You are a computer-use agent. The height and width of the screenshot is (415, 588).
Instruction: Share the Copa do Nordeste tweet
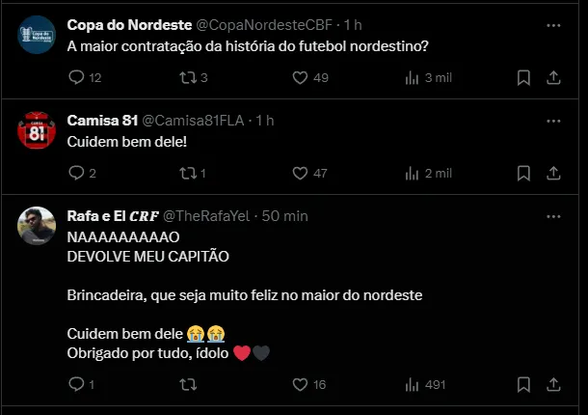(x=554, y=77)
